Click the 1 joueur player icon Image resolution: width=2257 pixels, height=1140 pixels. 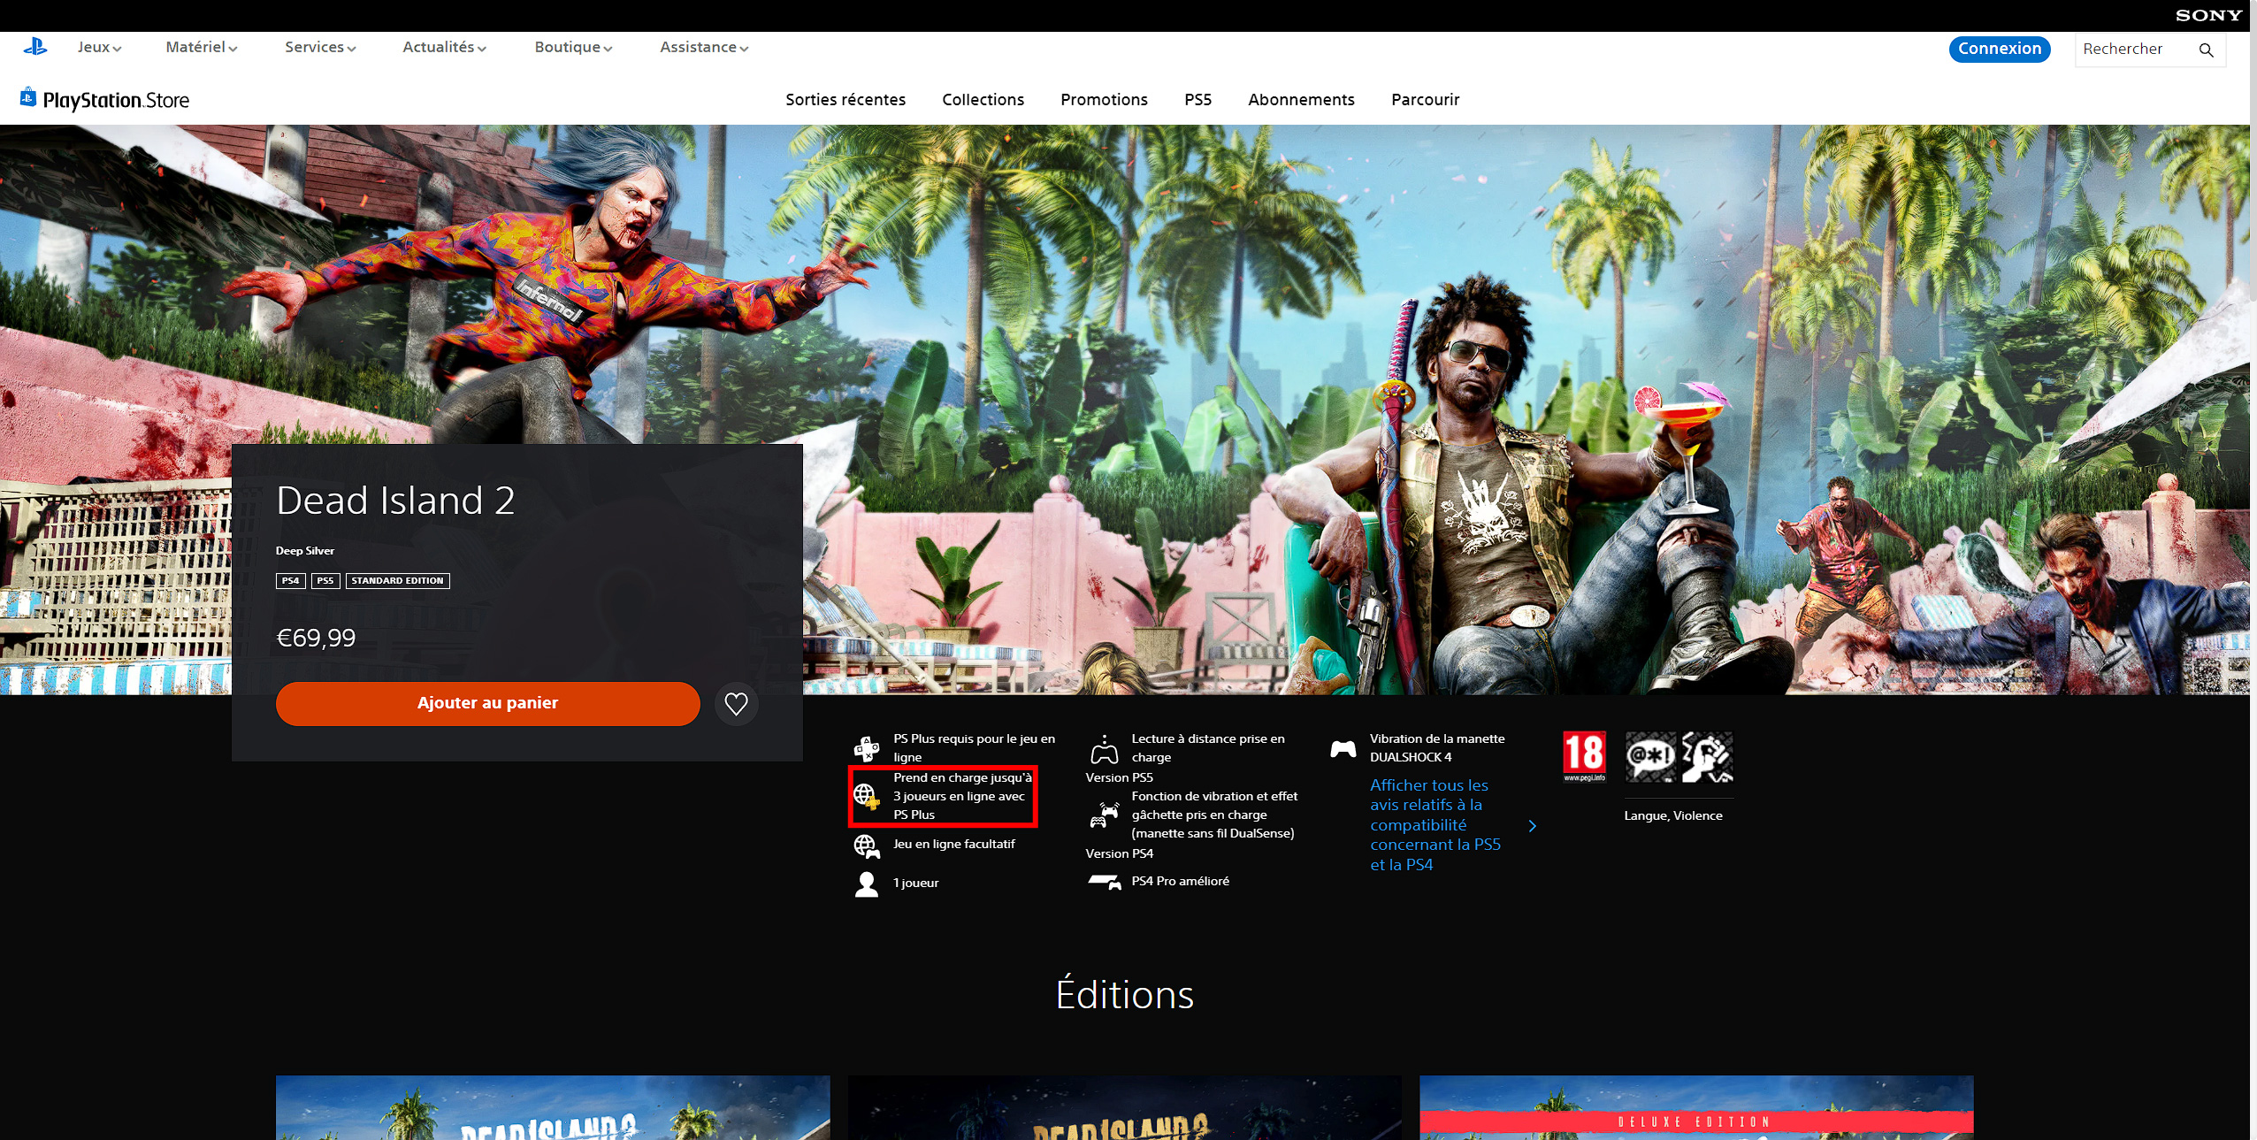pos(865,883)
